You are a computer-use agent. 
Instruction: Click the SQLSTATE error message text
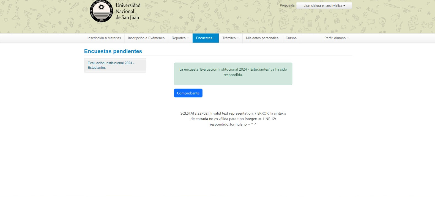point(233,119)
